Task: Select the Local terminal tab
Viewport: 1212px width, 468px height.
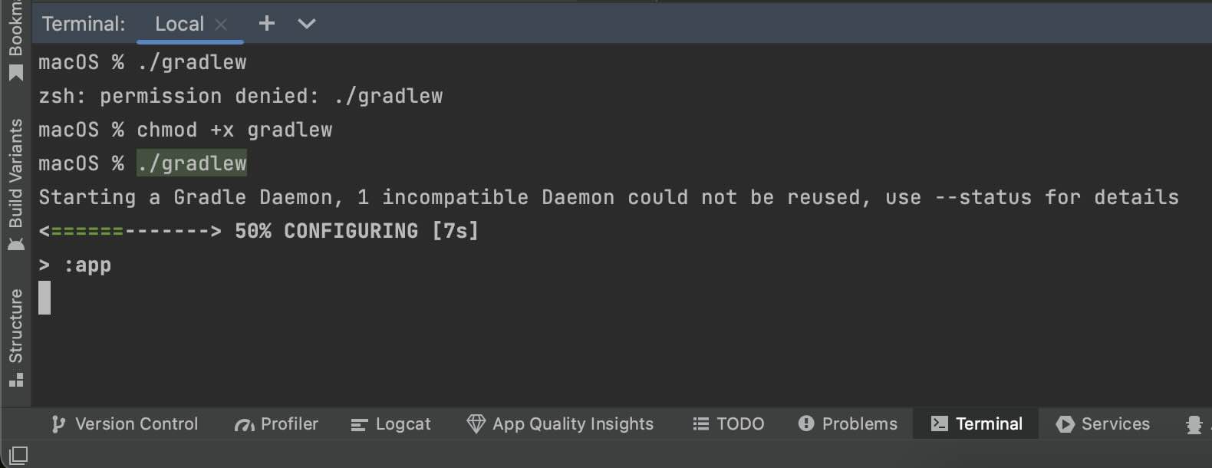Action: (179, 23)
